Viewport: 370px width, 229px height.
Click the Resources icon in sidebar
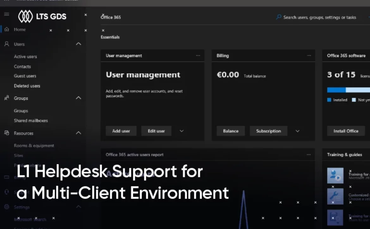tap(7, 133)
